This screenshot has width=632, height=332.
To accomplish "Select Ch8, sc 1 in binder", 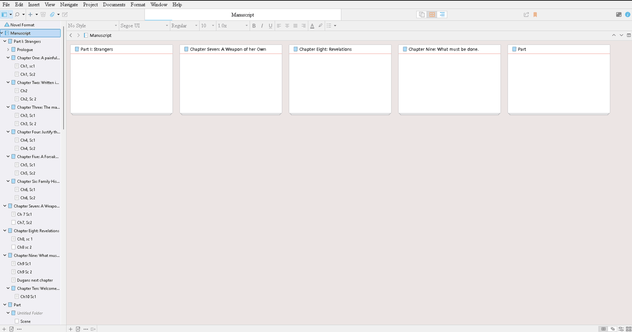I will (x=25, y=239).
